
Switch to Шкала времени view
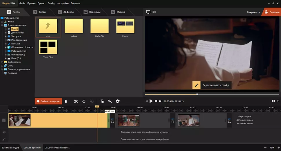tap(32, 148)
